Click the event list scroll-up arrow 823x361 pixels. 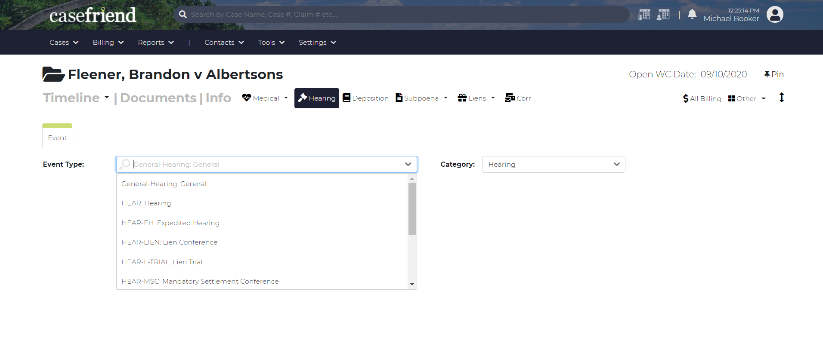point(412,178)
